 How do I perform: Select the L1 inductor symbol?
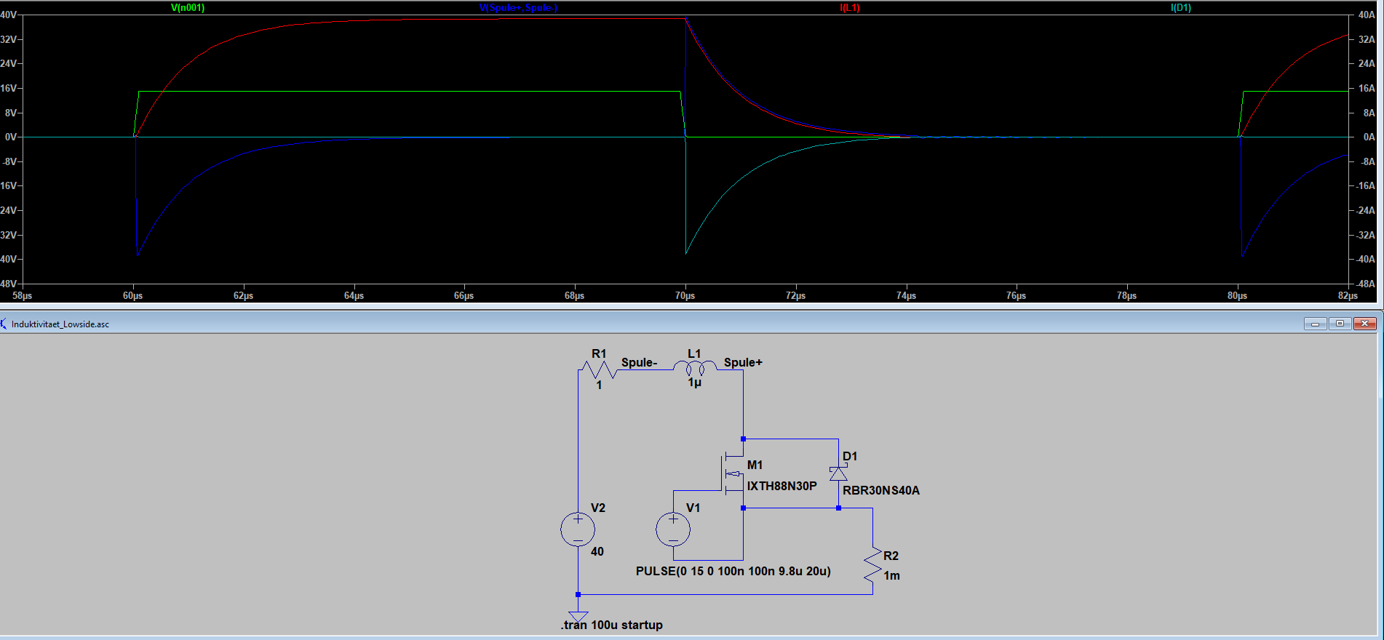[695, 367]
